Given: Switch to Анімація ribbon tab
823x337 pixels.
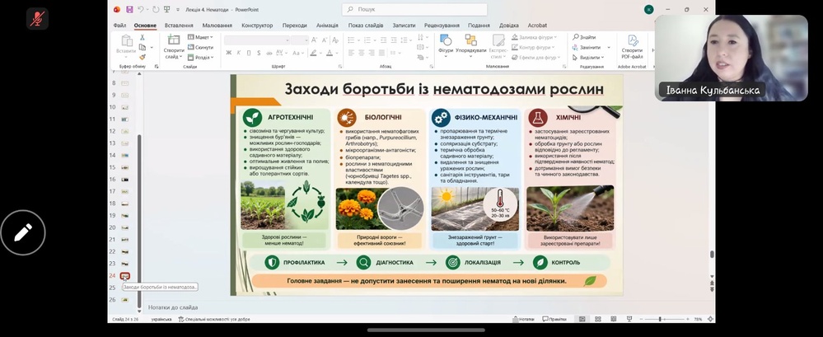Looking at the screenshot, I should click(328, 26).
